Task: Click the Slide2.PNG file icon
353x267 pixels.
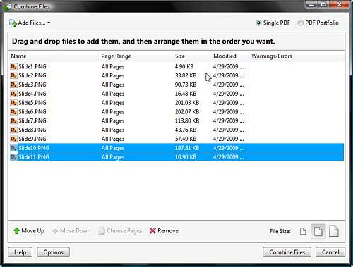Action: tap(14, 75)
